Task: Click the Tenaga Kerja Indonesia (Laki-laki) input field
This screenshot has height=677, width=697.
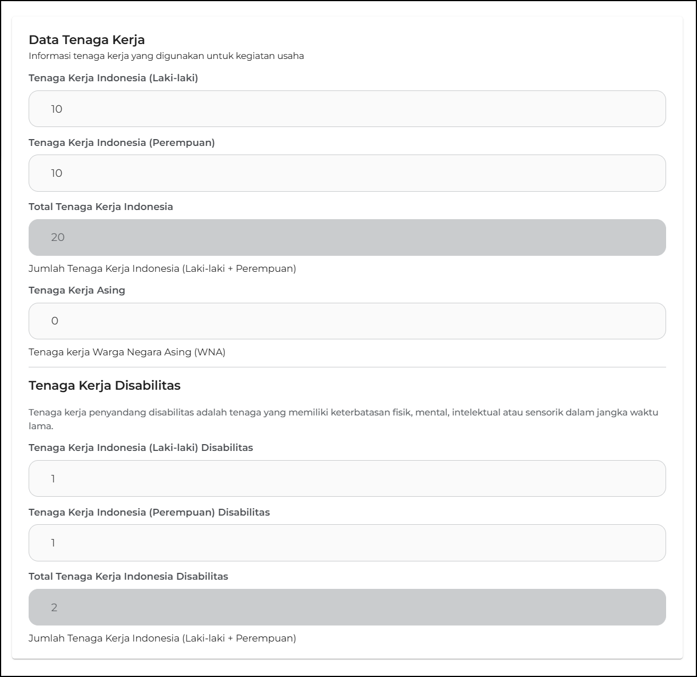Action: click(347, 109)
